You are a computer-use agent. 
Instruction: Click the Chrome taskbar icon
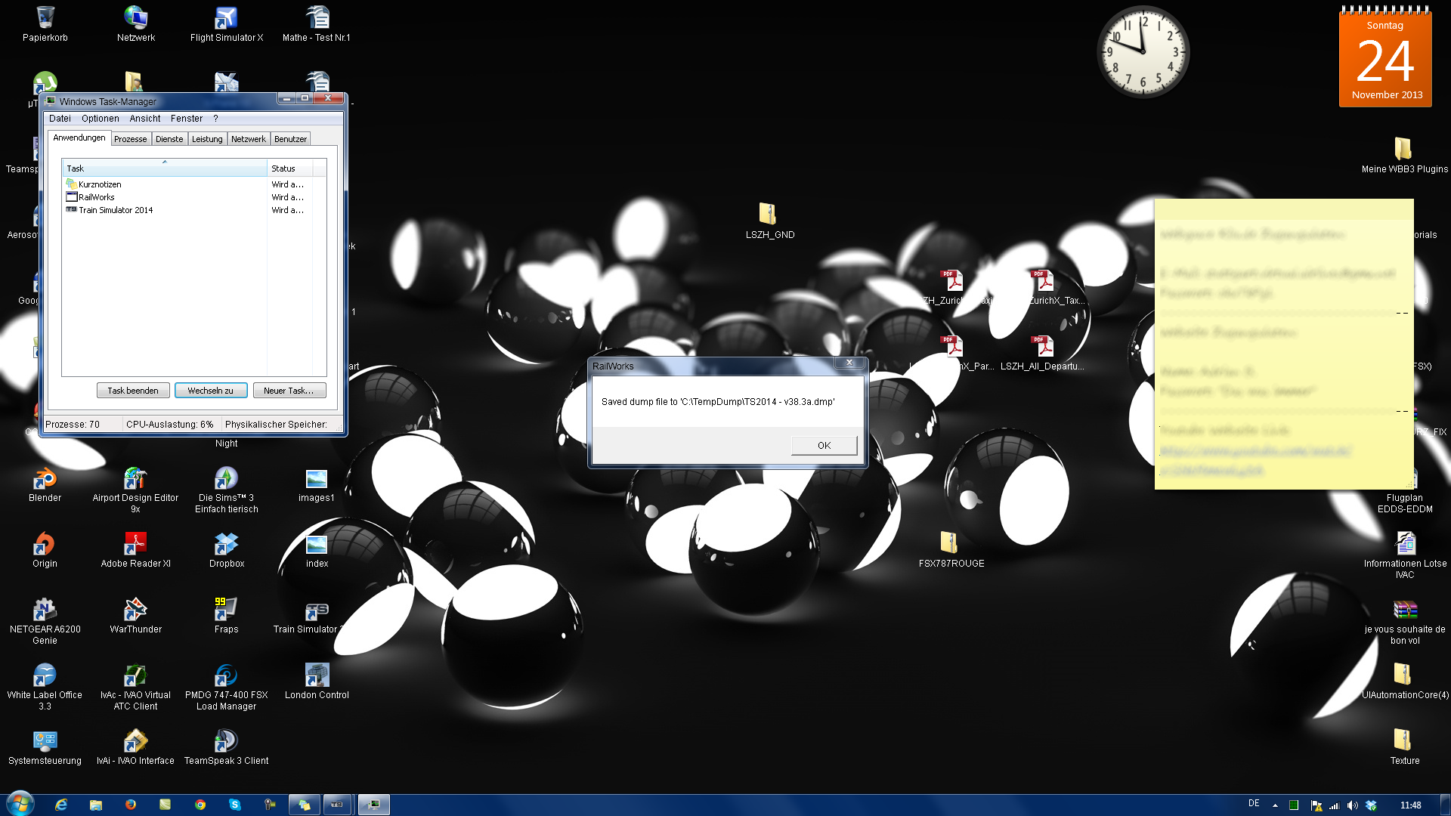click(200, 805)
